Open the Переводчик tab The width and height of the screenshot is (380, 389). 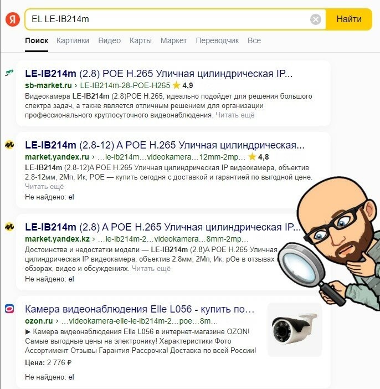[x=217, y=40]
